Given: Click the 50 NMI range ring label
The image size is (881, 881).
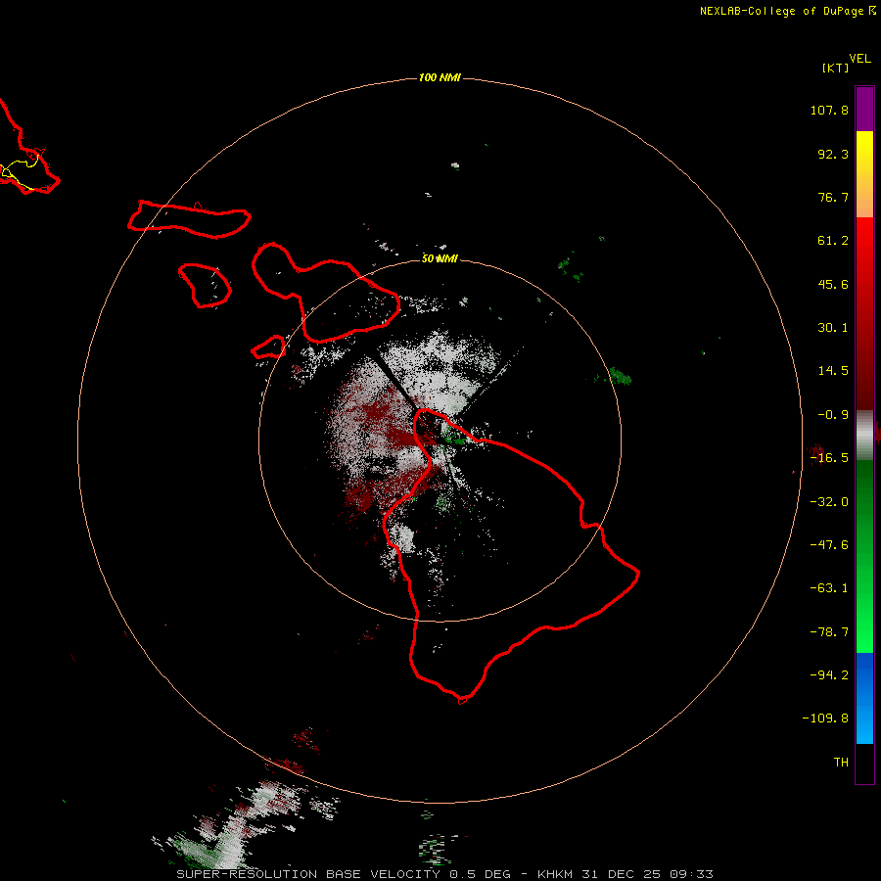Looking at the screenshot, I should tap(440, 258).
